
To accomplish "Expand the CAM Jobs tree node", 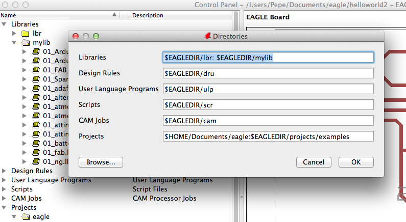I will coord(4,198).
